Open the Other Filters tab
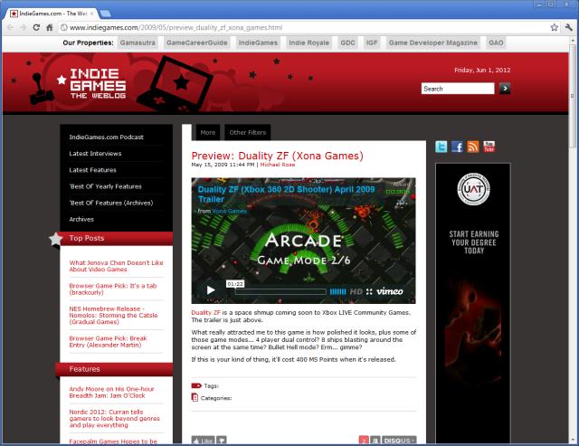 point(247,132)
